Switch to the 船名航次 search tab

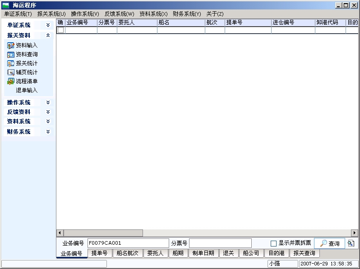[127, 253]
